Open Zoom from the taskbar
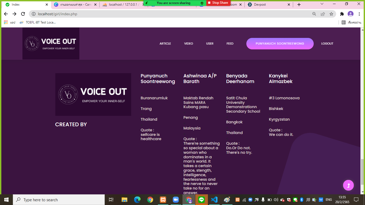The width and height of the screenshot is (365, 205). pyautogui.click(x=176, y=199)
